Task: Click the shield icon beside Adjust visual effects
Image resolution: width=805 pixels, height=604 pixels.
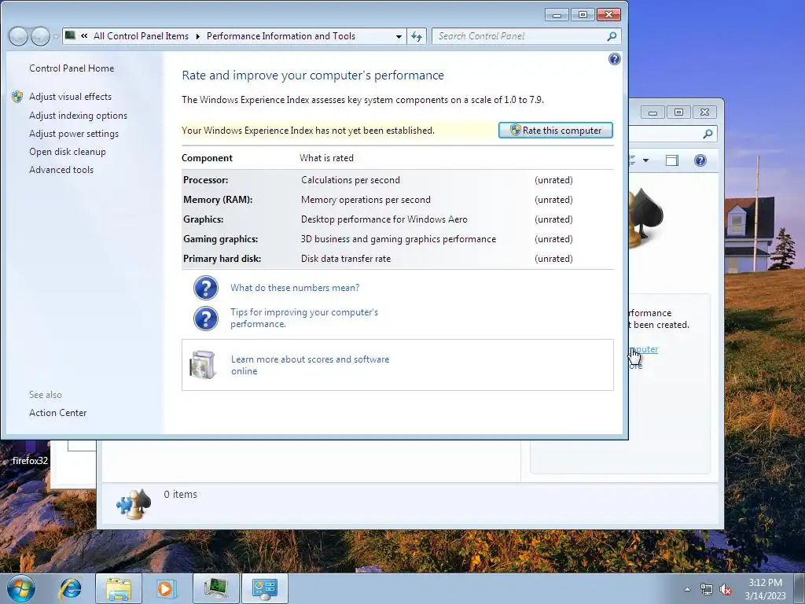Action: pyautogui.click(x=17, y=97)
